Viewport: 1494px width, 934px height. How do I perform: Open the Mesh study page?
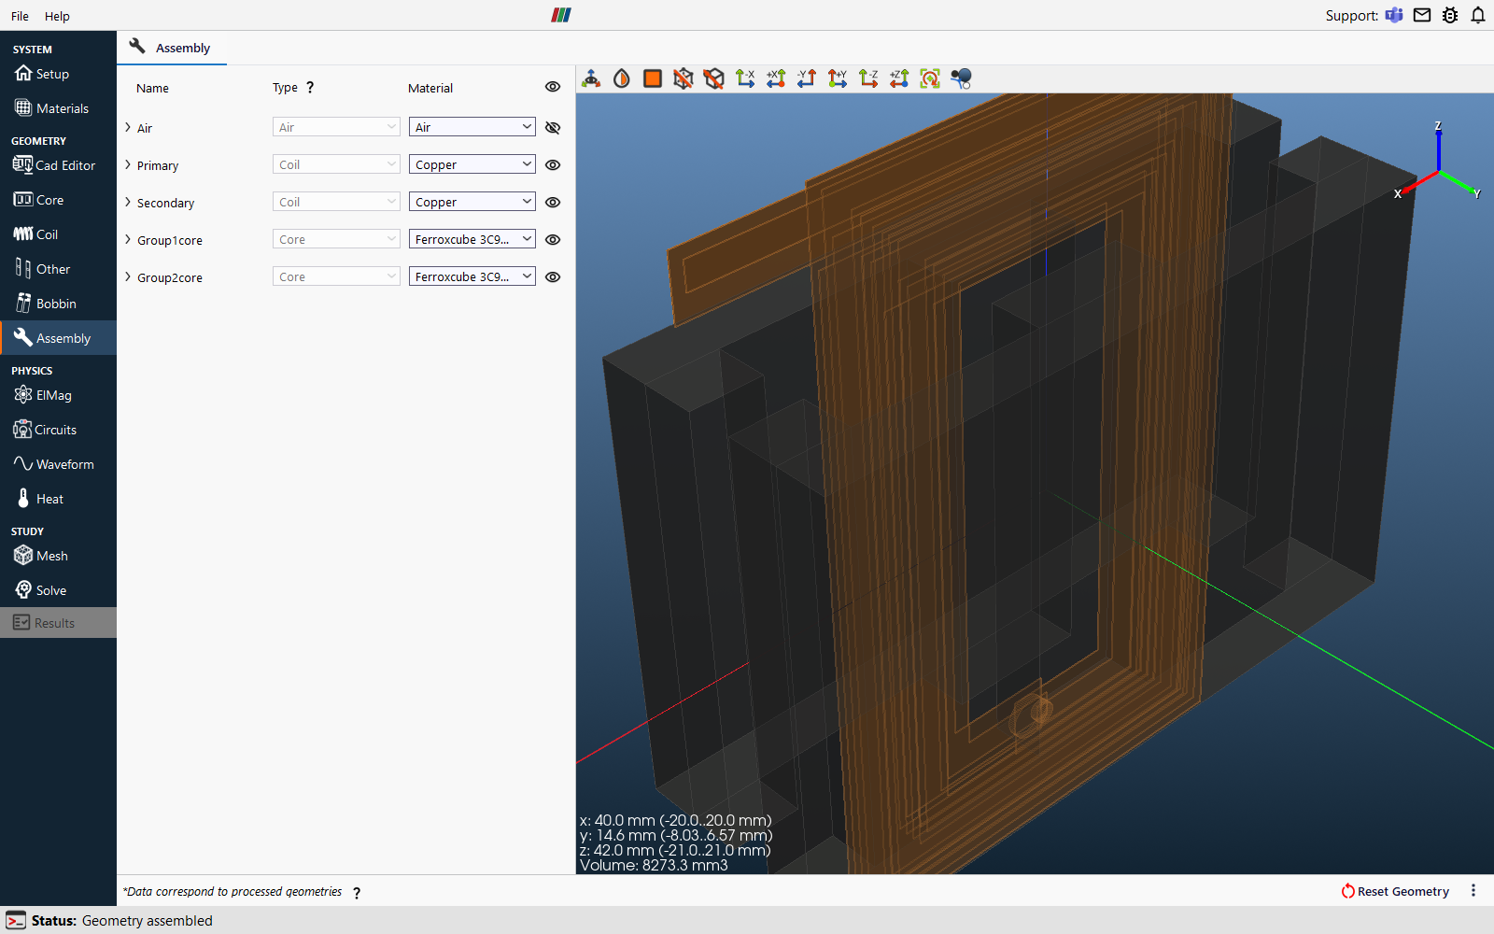[x=58, y=556]
